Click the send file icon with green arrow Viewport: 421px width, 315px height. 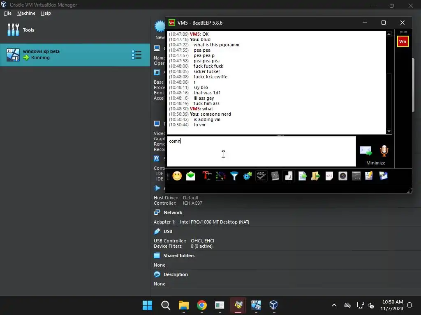(302, 176)
